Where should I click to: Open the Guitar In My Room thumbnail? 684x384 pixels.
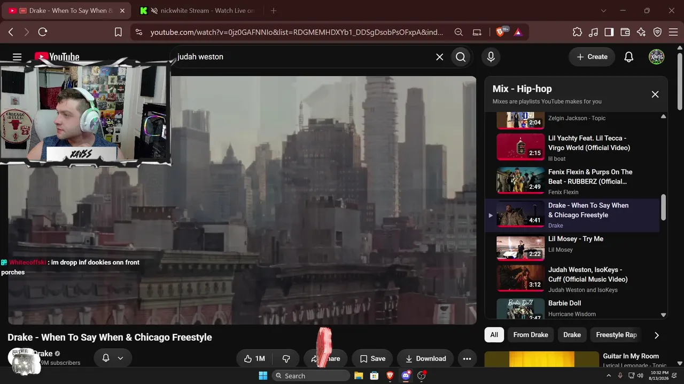tap(542, 359)
